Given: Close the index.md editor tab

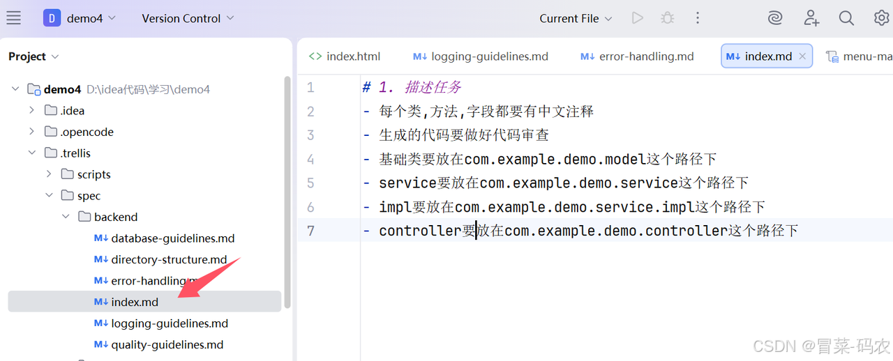Looking at the screenshot, I should 802,56.
